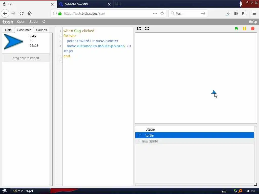Click the costume size text 25x20
This screenshot has height=194, width=259.
click(34, 45)
